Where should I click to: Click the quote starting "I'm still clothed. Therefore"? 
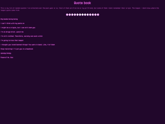click(x=22, y=36)
